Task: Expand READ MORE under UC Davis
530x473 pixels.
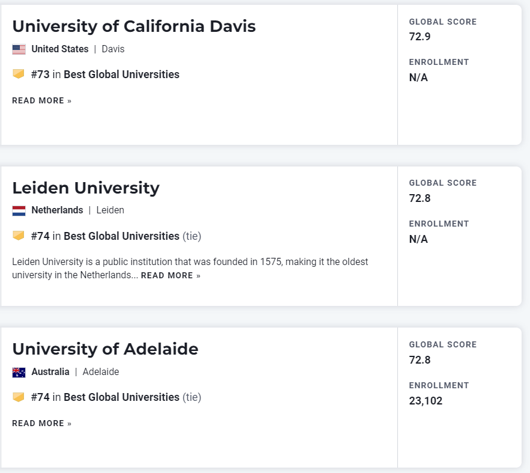Action: 41,101
